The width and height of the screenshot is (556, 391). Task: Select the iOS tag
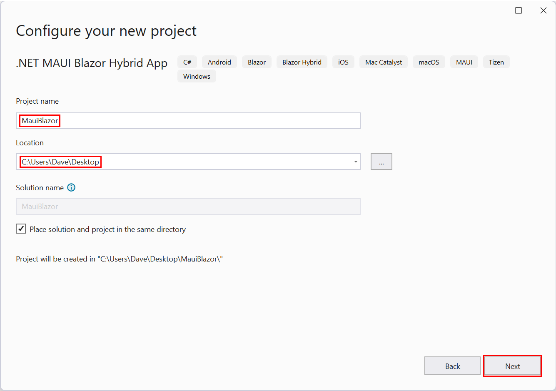(x=343, y=62)
